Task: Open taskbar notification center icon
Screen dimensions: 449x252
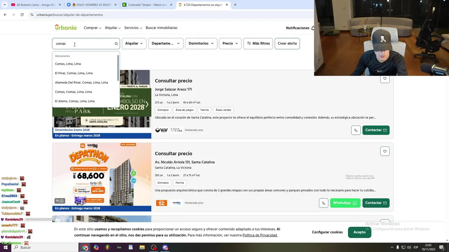Action: pos(442,247)
